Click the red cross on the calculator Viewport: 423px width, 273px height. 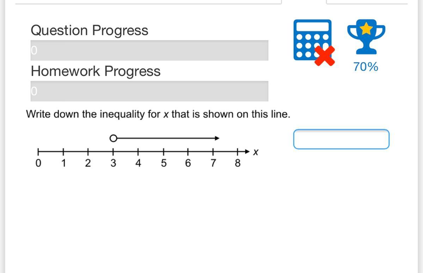click(x=325, y=56)
